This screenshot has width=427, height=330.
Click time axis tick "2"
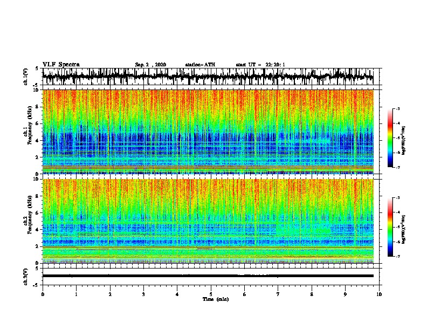coord(110,294)
